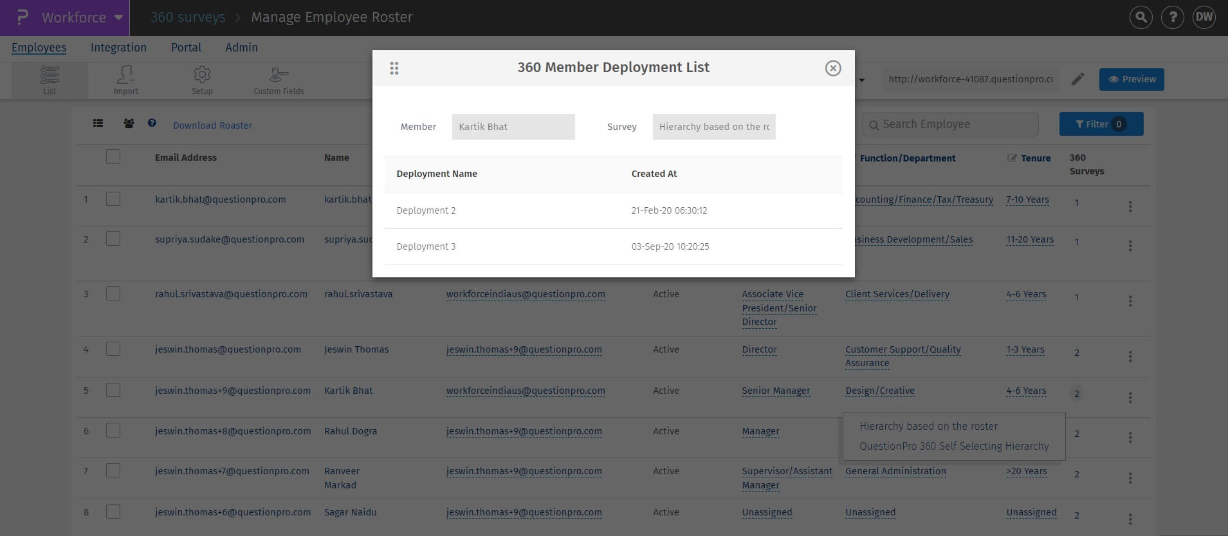The height and width of the screenshot is (536, 1228).
Task: Click the Search Employee input field
Action: (950, 124)
